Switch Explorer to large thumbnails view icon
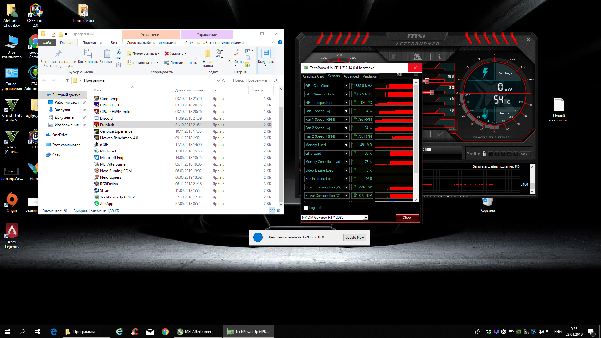The width and height of the screenshot is (601, 338). [x=279, y=211]
